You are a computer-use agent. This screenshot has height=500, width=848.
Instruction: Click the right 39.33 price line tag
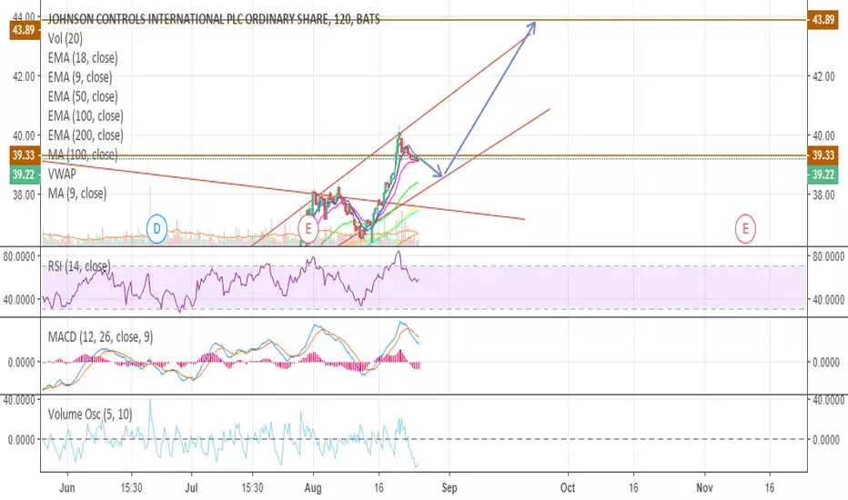(x=823, y=155)
